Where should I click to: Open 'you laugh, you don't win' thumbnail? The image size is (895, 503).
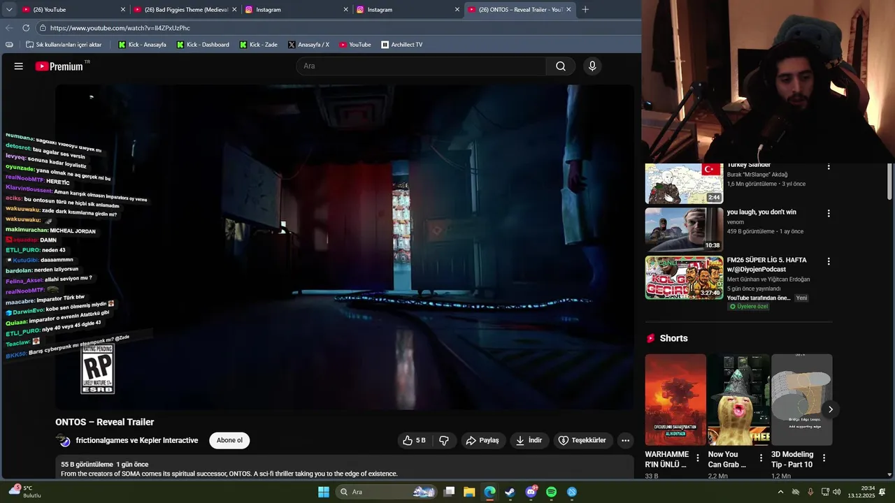[684, 229]
